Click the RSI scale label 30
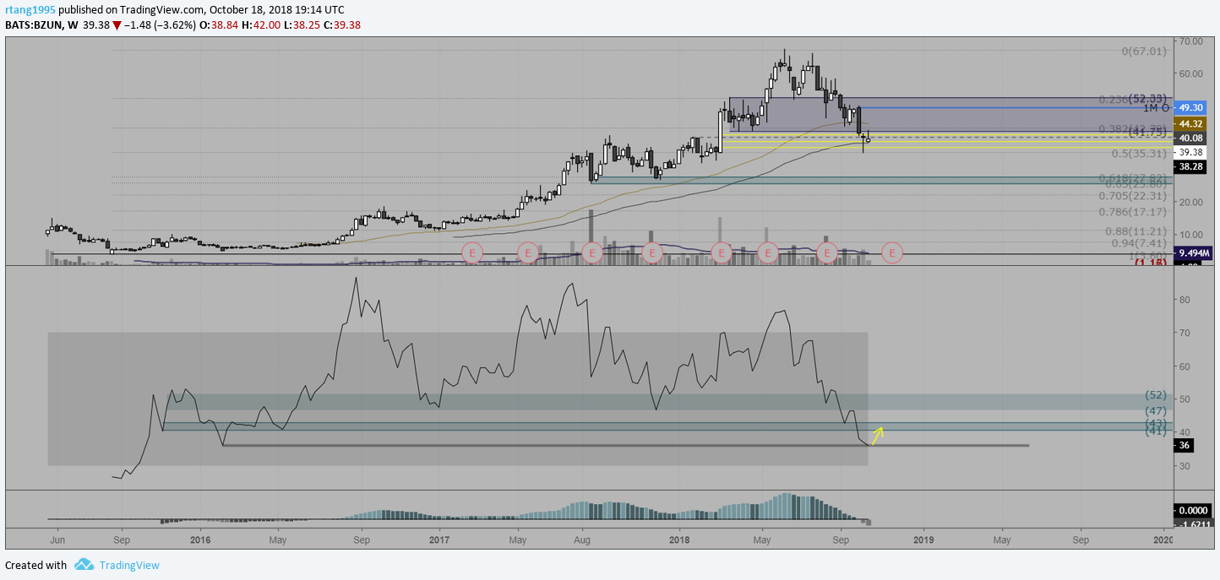Screen dimensions: 1220x580 click(1185, 466)
